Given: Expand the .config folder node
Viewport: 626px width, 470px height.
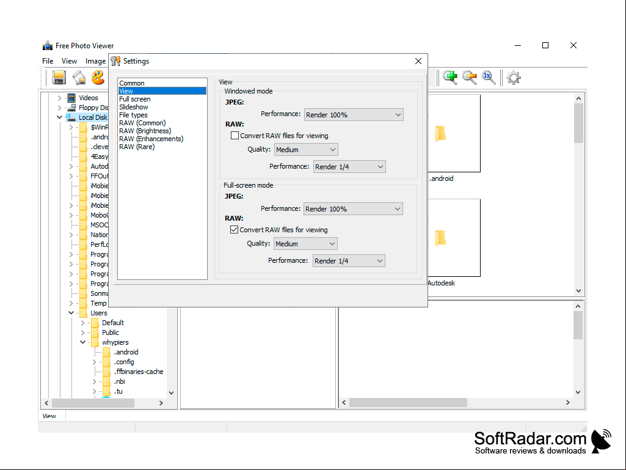Looking at the screenshot, I should point(94,362).
